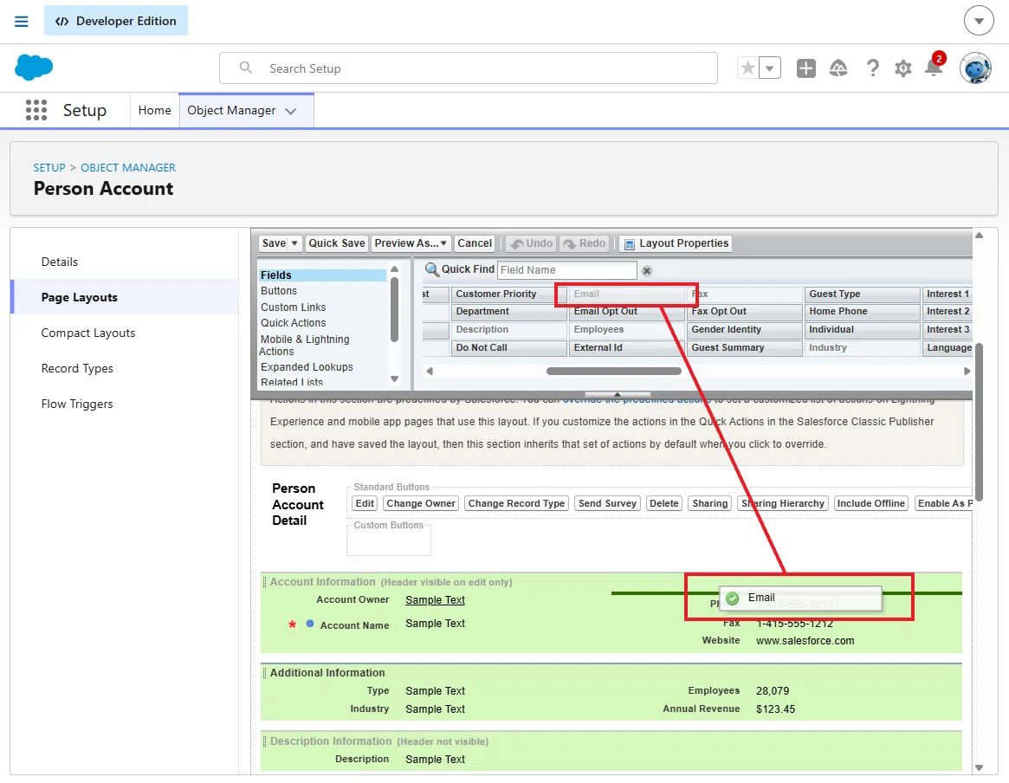Open the notifications bell icon

(x=934, y=67)
